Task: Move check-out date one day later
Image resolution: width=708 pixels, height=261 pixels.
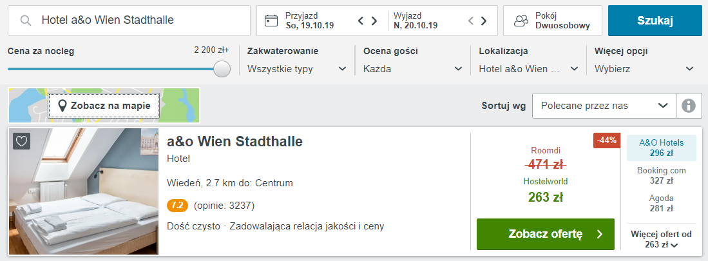Action: click(483, 21)
